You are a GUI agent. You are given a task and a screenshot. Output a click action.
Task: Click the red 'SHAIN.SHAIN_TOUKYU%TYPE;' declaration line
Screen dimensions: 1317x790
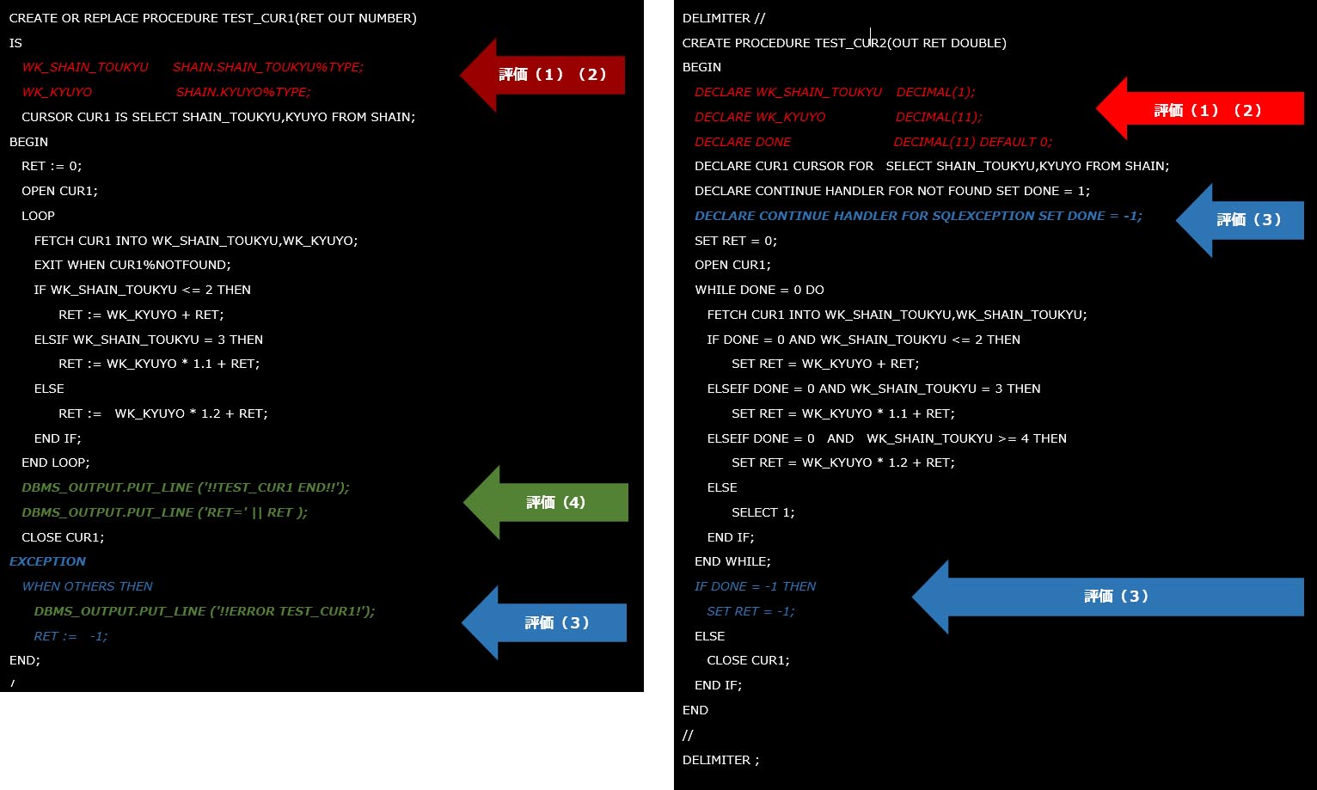pyautogui.click(x=193, y=67)
